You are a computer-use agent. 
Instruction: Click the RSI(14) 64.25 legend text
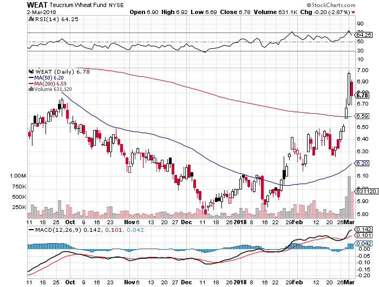[57, 19]
